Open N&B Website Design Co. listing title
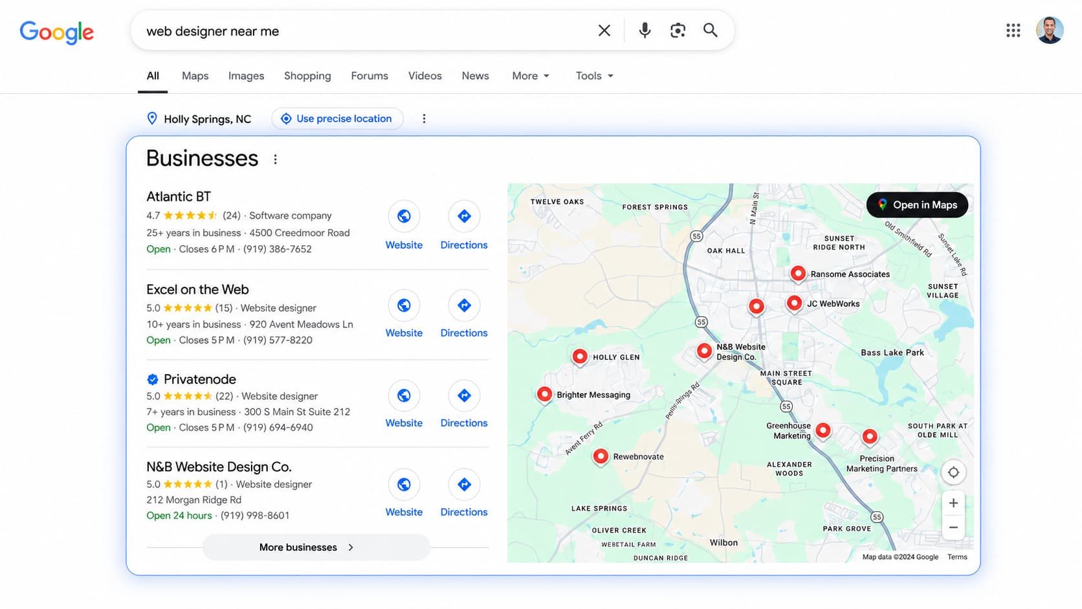 (219, 467)
